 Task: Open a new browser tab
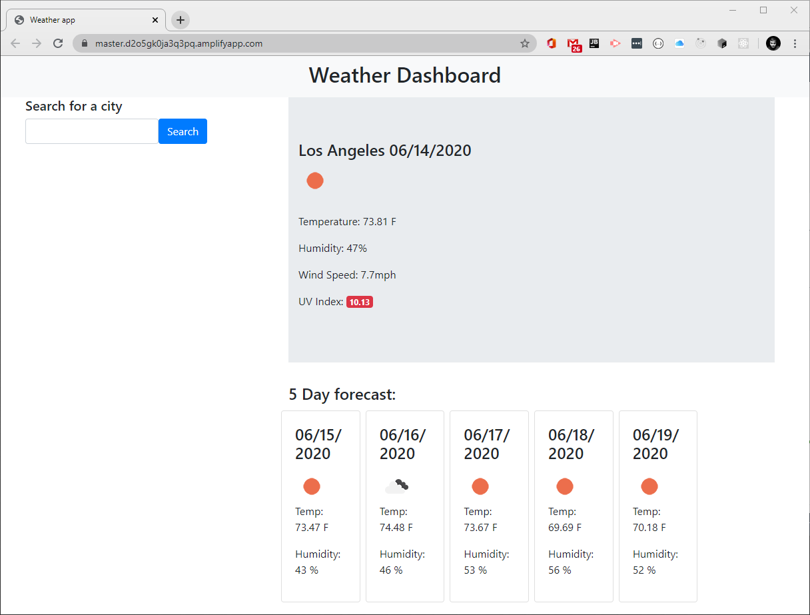pyautogui.click(x=180, y=19)
